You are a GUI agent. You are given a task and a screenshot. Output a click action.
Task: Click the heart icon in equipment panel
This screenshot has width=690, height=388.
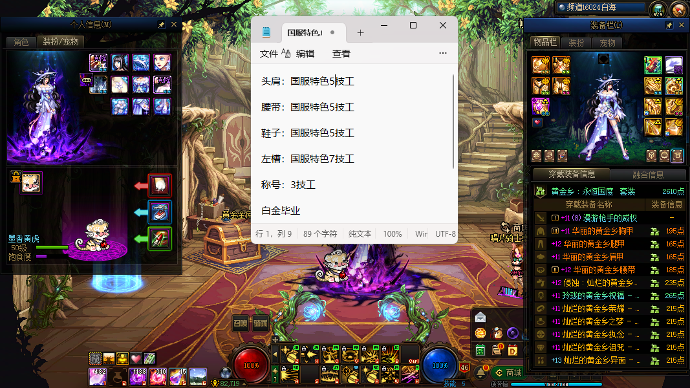click(537, 122)
